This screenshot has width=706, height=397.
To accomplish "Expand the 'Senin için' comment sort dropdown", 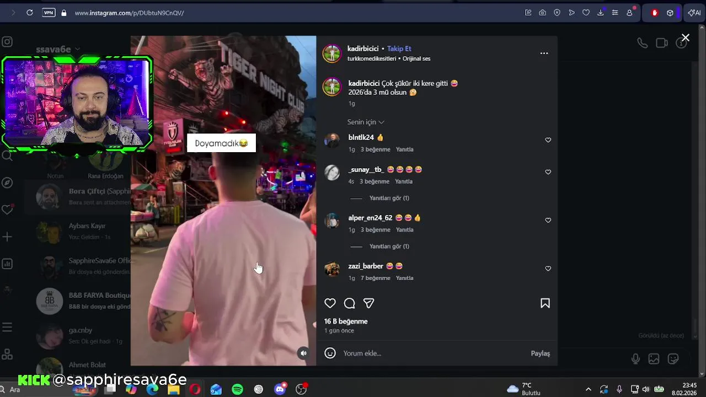I will point(366,122).
